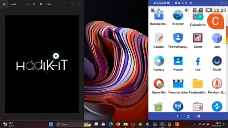The width and height of the screenshot is (228, 128).
Task: Open the blue sync arrows app
Action: (x=217, y=106)
